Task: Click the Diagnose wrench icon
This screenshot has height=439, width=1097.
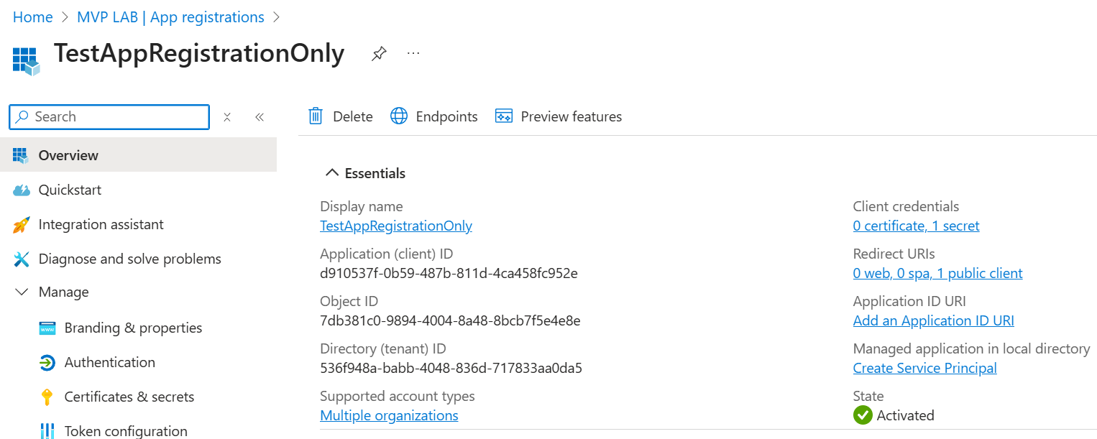Action: [22, 259]
